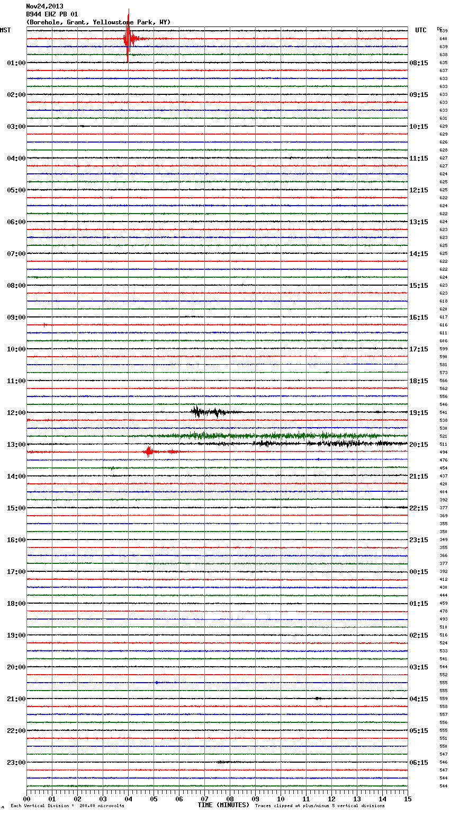Click the 20:15 UTC time label

tap(419, 445)
